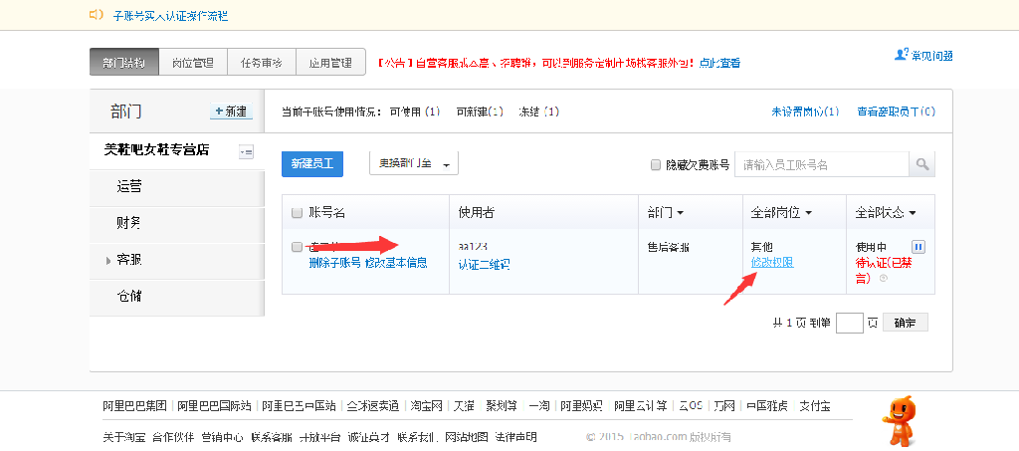Open the 更换部门至 dropdown
1019x451 pixels.
tap(414, 163)
